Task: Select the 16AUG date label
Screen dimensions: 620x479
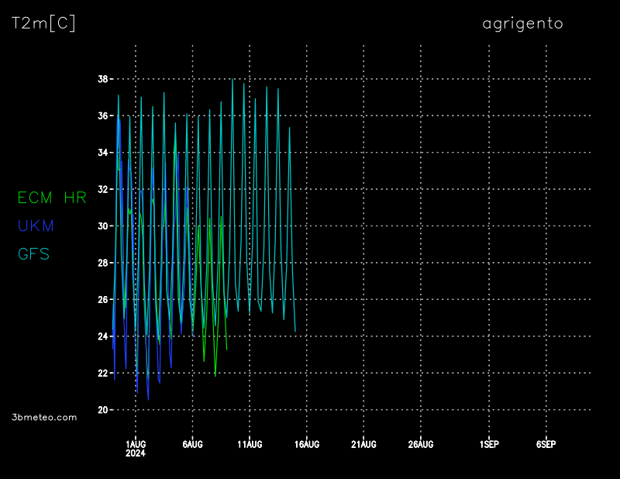Action: (x=307, y=444)
